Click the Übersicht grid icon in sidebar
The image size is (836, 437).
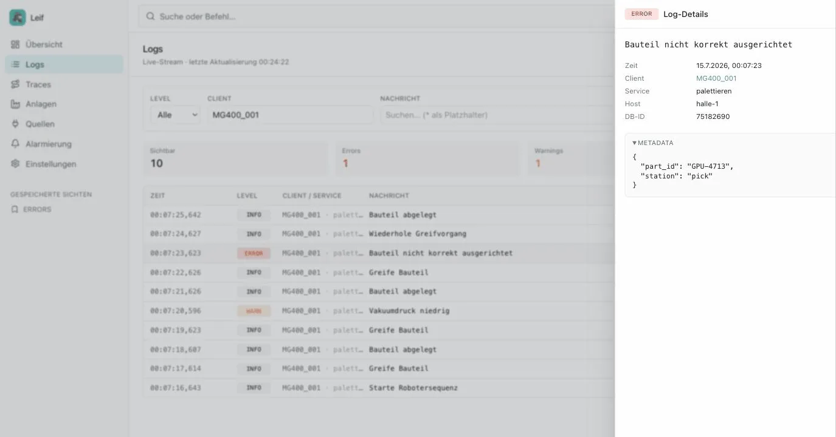[15, 44]
